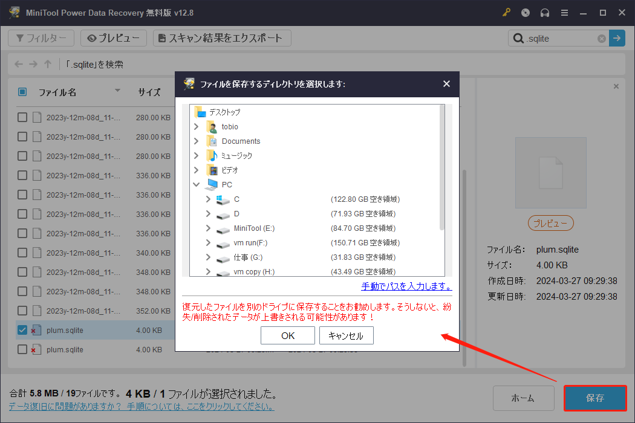Viewport: 635px width, 423px height.
Task: Clear the .sqlite search query
Action: coord(601,38)
